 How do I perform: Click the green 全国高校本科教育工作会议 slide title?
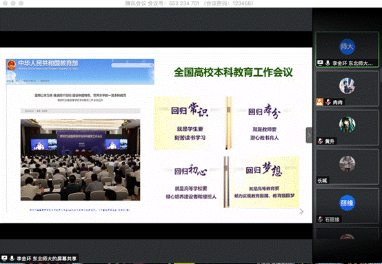(233, 72)
